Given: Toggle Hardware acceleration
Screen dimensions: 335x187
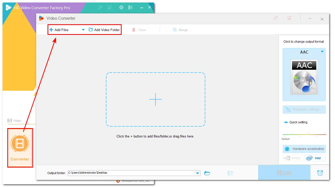Looking at the screenshot, I should pyautogui.click(x=304, y=149).
